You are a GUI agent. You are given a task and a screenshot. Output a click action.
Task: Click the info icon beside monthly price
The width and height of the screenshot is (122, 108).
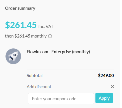[50, 36]
